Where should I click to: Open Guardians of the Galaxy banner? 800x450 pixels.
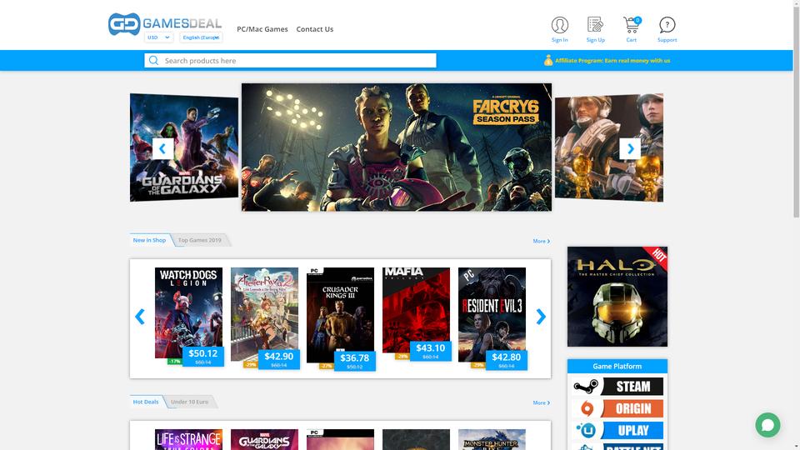[x=184, y=147]
